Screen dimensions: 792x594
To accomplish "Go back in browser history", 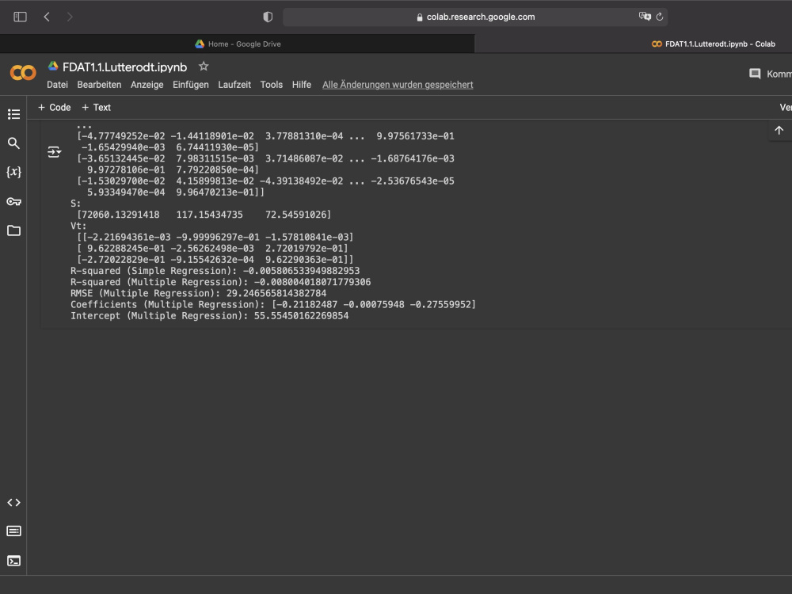I will click(x=47, y=17).
